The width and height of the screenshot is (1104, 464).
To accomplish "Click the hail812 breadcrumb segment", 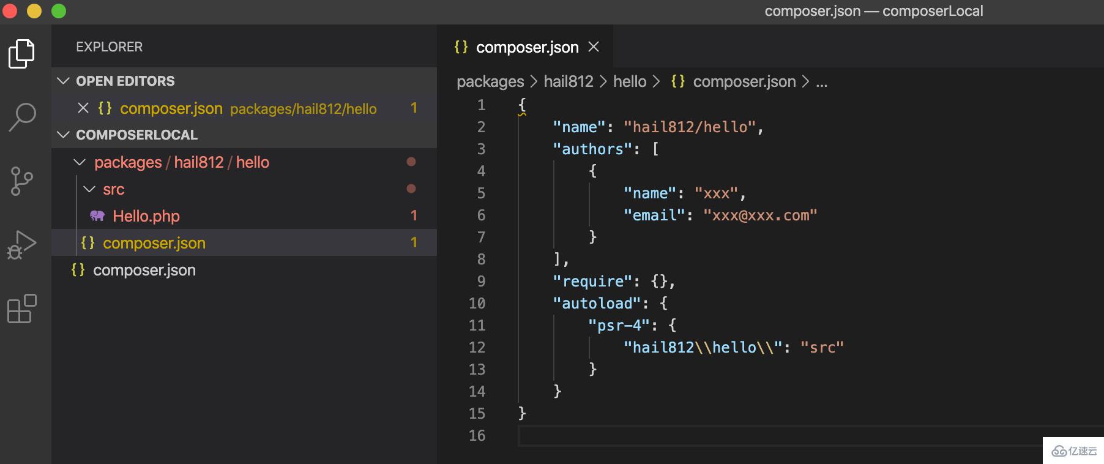I will click(x=569, y=81).
